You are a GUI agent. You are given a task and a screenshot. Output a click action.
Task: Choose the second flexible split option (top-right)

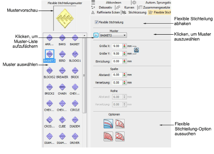(x=120, y=123)
